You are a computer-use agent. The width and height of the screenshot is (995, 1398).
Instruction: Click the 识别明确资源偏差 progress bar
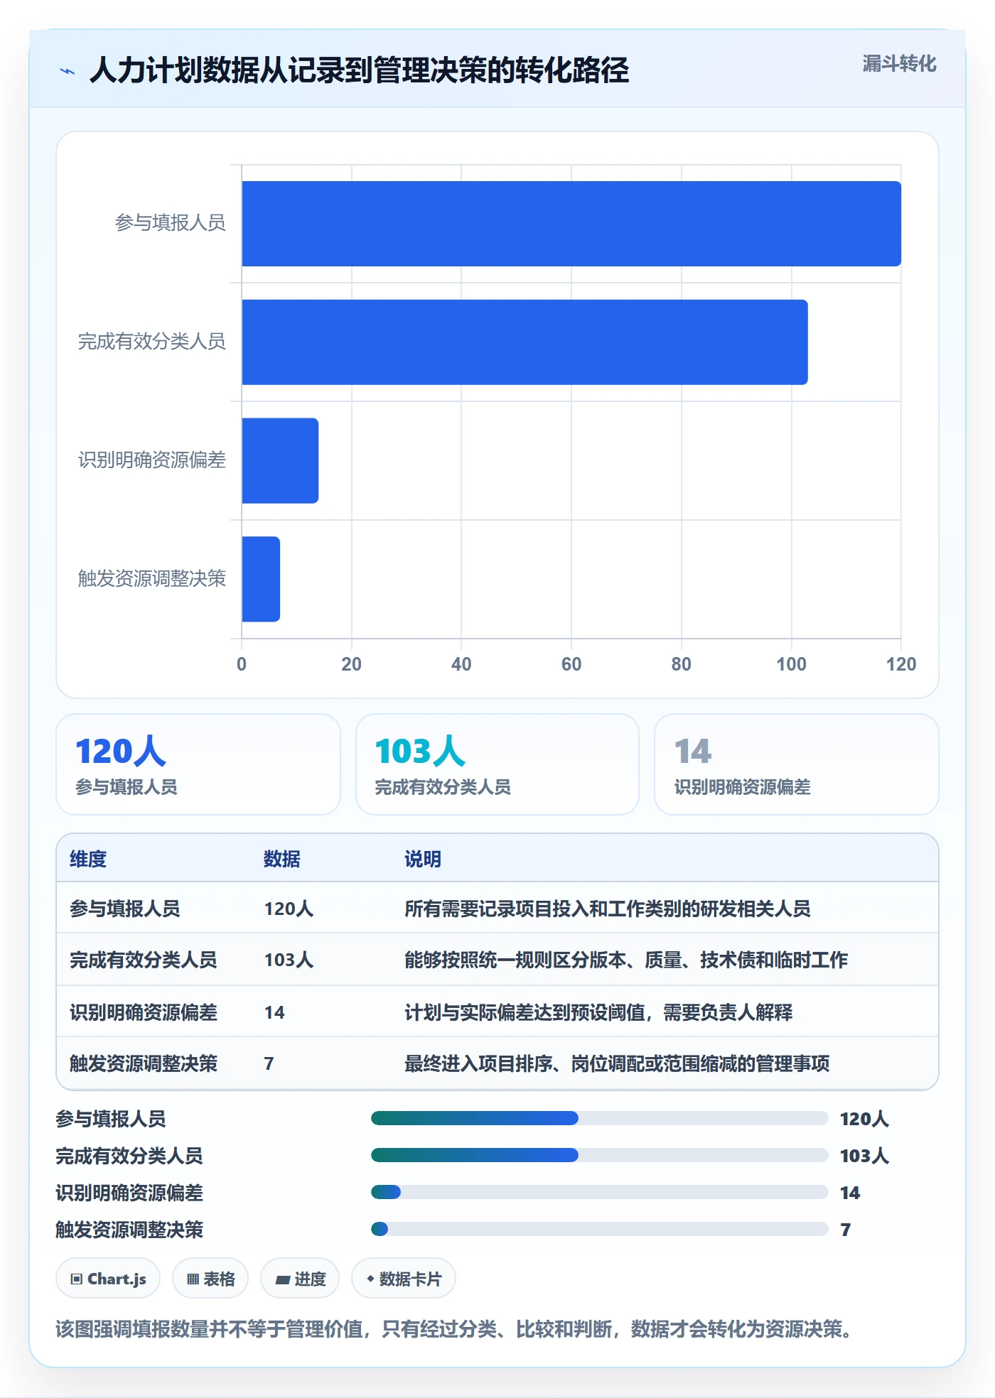point(599,1192)
